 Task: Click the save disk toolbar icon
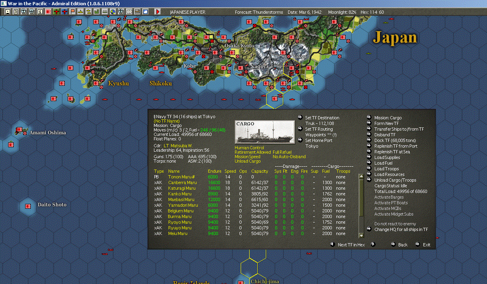tap(7, 12)
